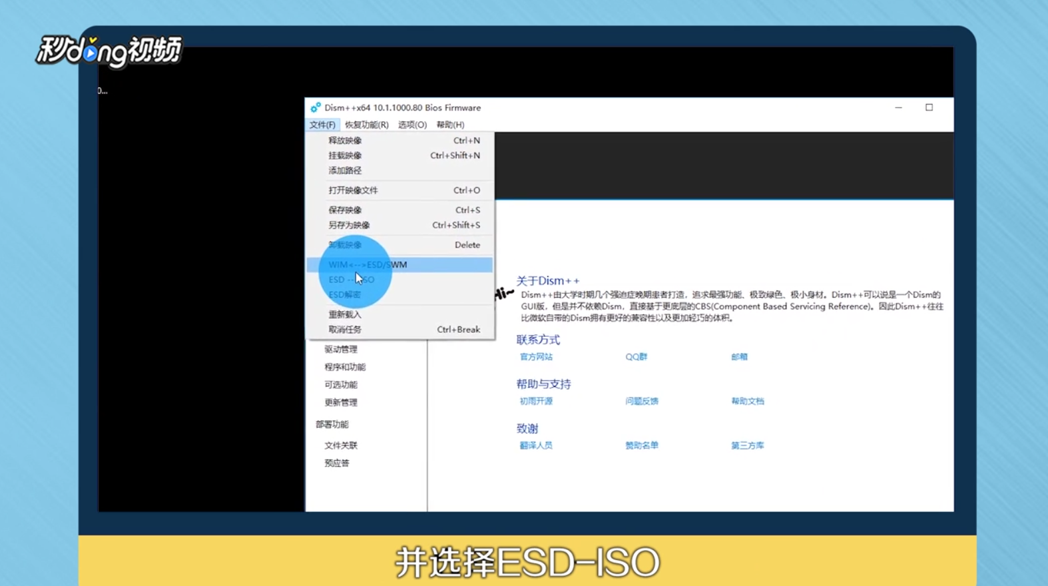Click the 联系方式 heading
The image size is (1048, 586).
(538, 340)
